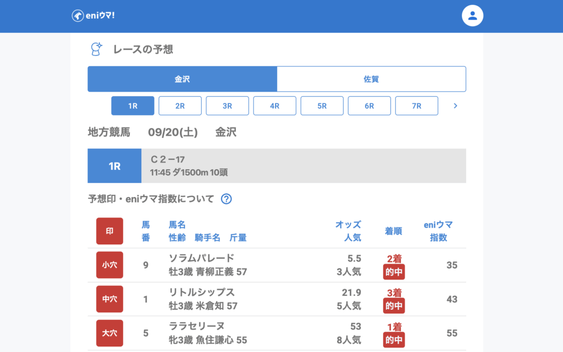Click the 小穴 mark badge
This screenshot has width=563, height=352.
click(109, 265)
